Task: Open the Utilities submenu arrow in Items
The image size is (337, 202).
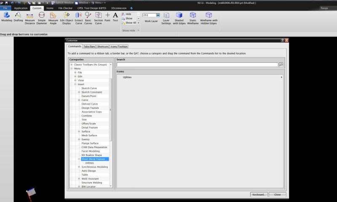Action: 281,77
